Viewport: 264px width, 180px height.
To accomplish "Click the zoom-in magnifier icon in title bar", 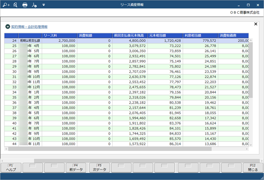I will pyautogui.click(x=6, y=5).
